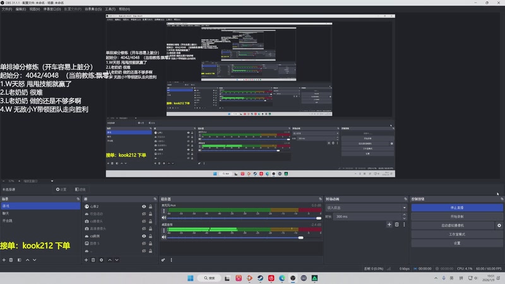This screenshot has height=284, width=505.
Task: Adjust 桌面音频 volume slider
Action: point(300,238)
